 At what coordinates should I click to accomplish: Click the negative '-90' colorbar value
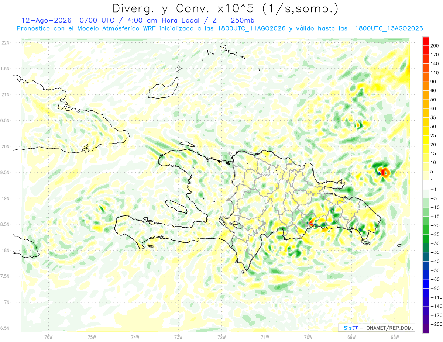[x=435, y=289]
